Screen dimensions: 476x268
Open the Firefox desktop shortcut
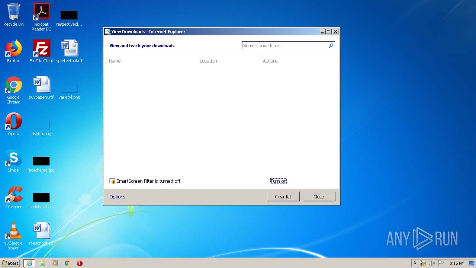pos(13,51)
